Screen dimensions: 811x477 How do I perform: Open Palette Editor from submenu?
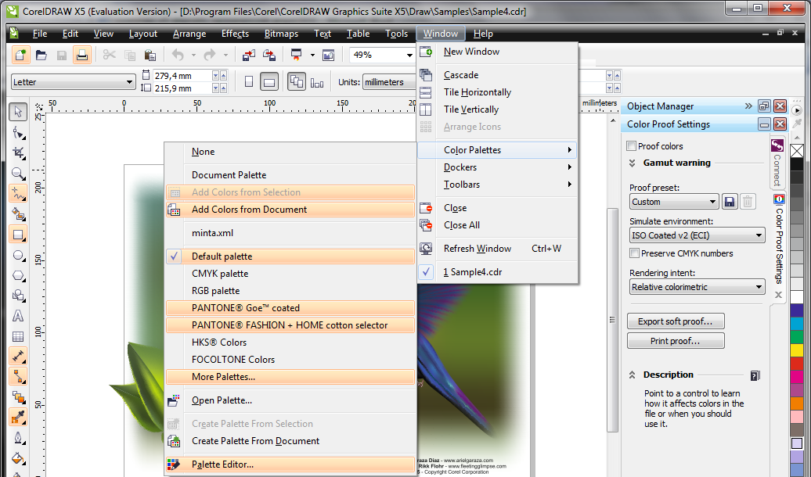(290, 464)
